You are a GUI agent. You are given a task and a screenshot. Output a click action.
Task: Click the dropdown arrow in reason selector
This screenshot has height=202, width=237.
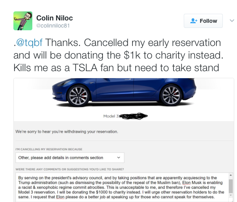tap(119, 158)
